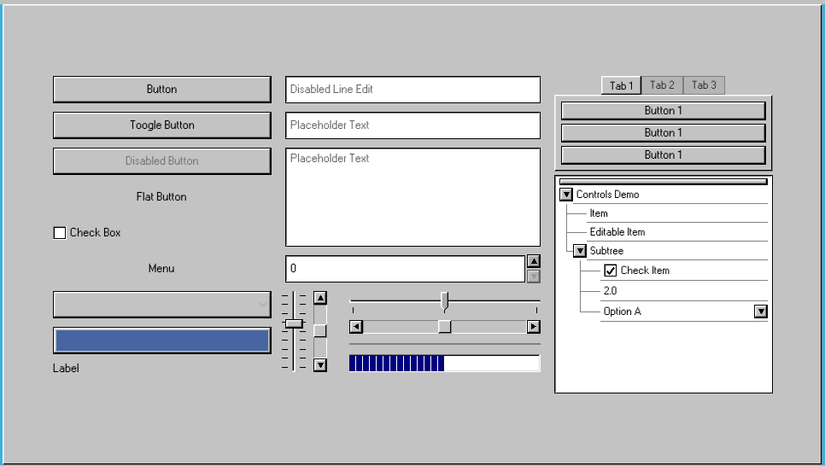Select the 2.0 tree row
The width and height of the screenshot is (825, 466).
(684, 291)
